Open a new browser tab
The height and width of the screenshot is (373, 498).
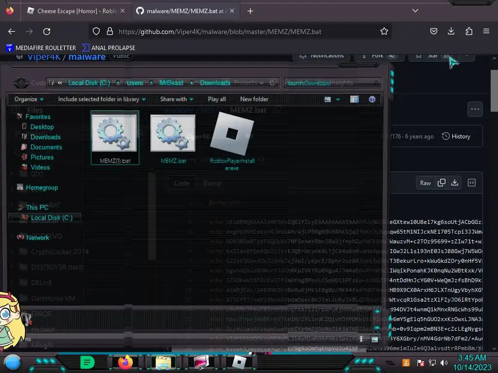click(250, 11)
